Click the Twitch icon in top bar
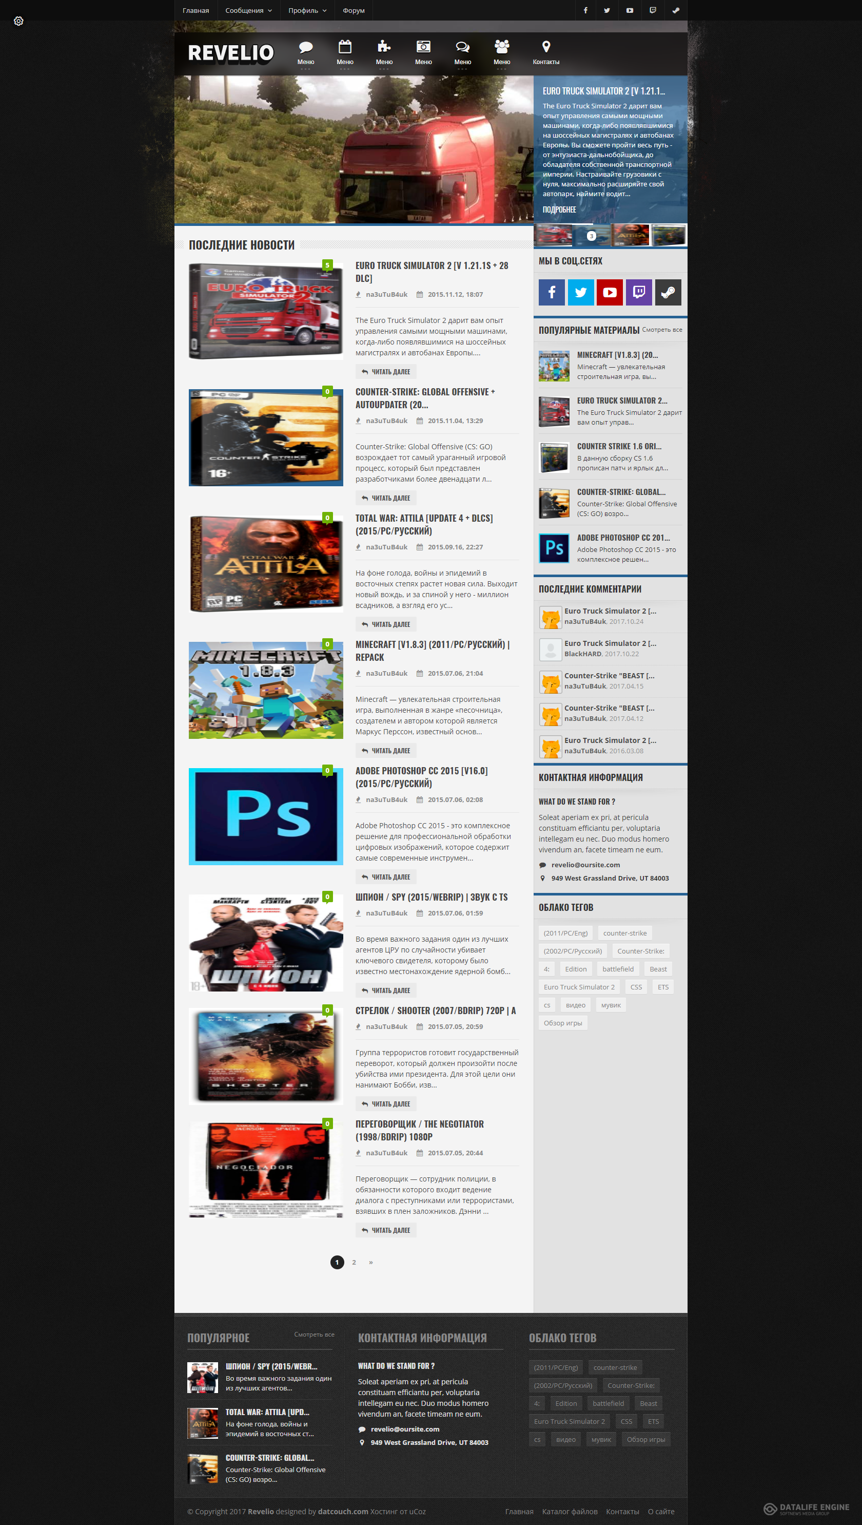 click(653, 10)
